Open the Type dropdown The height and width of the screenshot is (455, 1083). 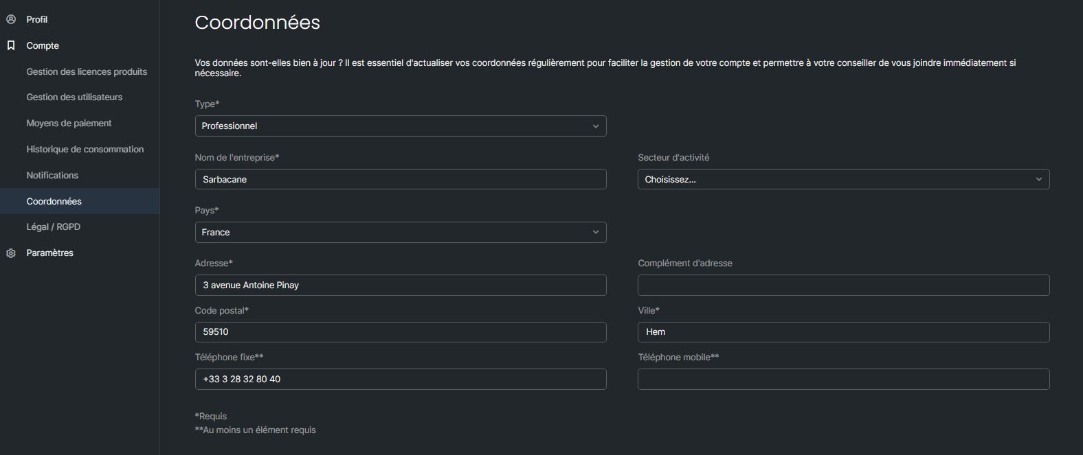pyautogui.click(x=400, y=126)
